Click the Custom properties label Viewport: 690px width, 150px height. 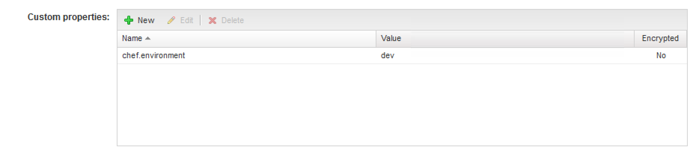[x=68, y=17]
